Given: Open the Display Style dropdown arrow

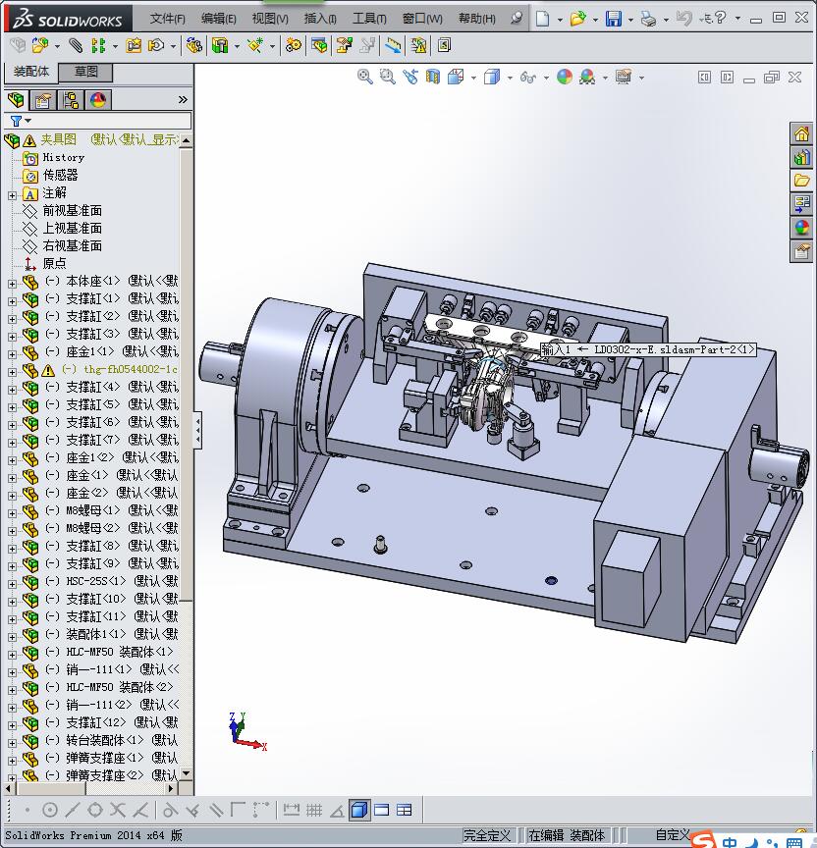Looking at the screenshot, I should tap(510, 78).
